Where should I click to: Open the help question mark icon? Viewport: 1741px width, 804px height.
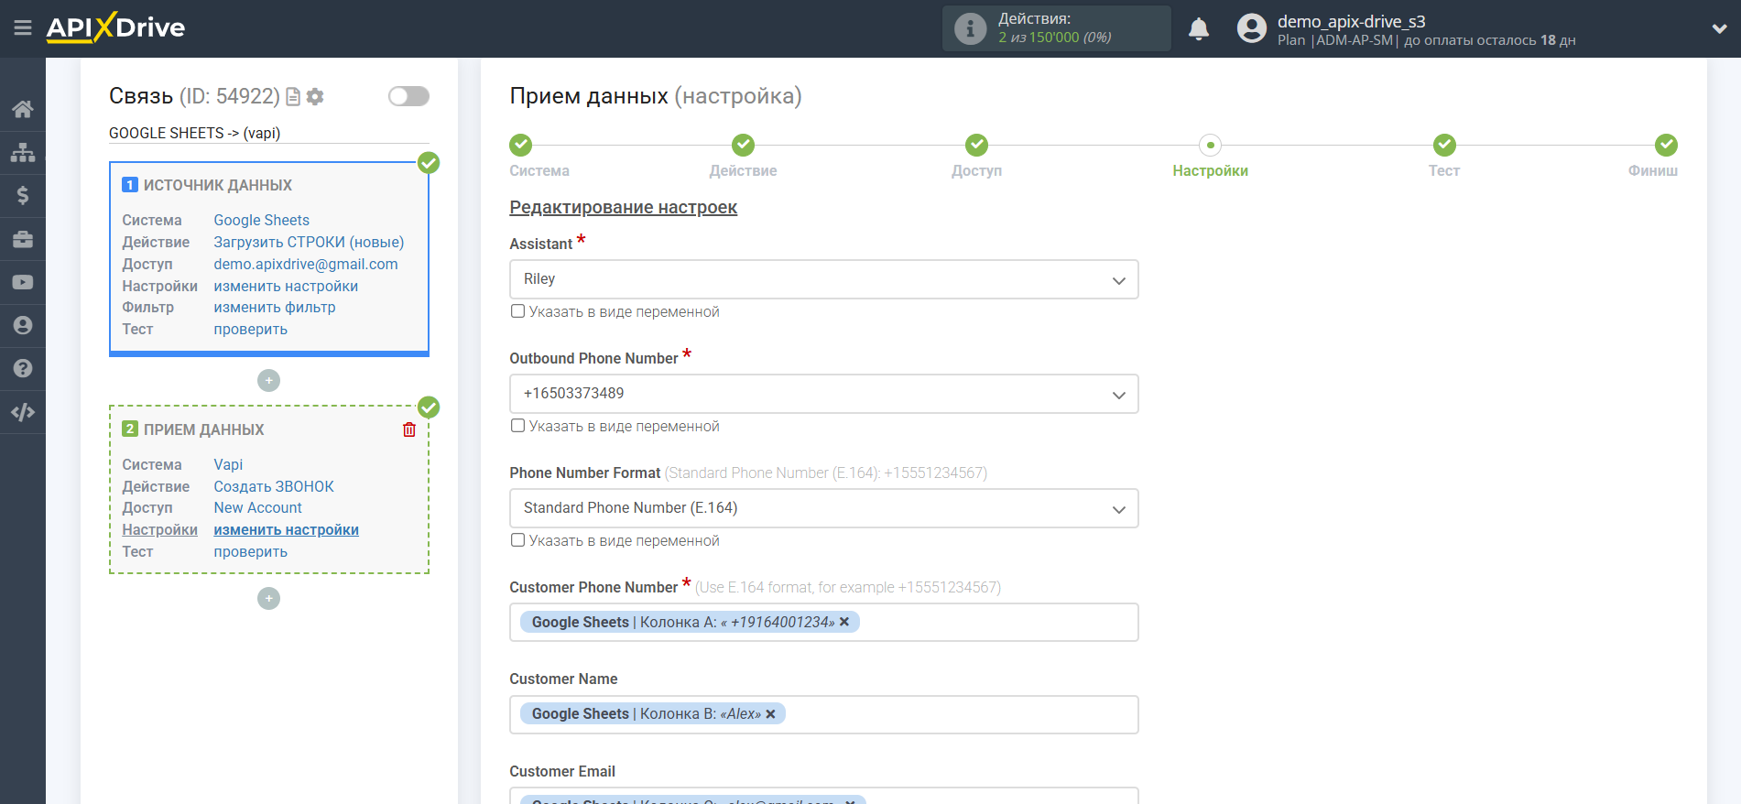[x=23, y=368]
